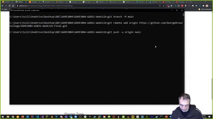Close the Command Prompt window

[182, 10]
